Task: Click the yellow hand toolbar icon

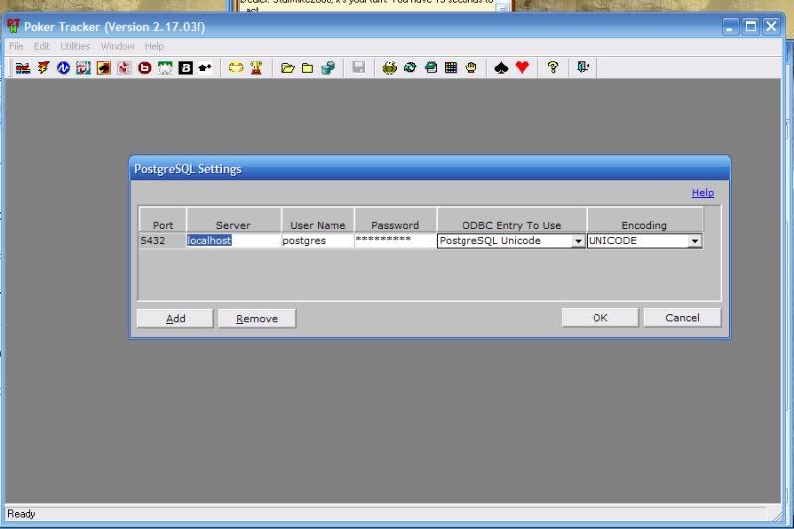Action: click(471, 67)
